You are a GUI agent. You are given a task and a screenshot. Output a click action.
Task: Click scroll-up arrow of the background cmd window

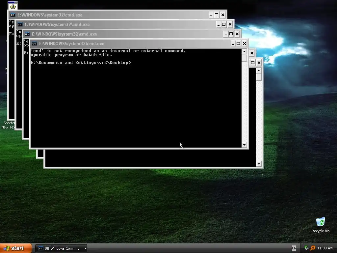point(259,70)
